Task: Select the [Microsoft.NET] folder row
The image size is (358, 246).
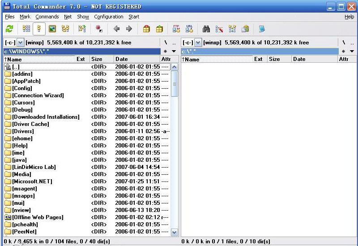Action: pos(87,181)
